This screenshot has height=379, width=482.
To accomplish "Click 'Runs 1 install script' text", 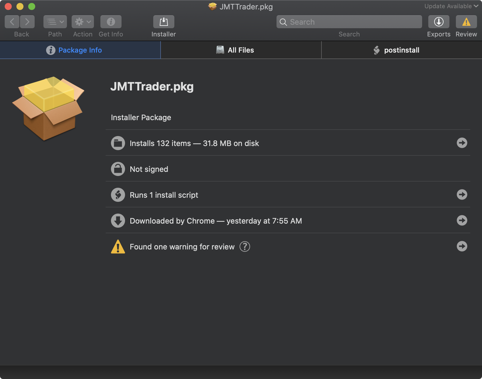I will 164,195.
